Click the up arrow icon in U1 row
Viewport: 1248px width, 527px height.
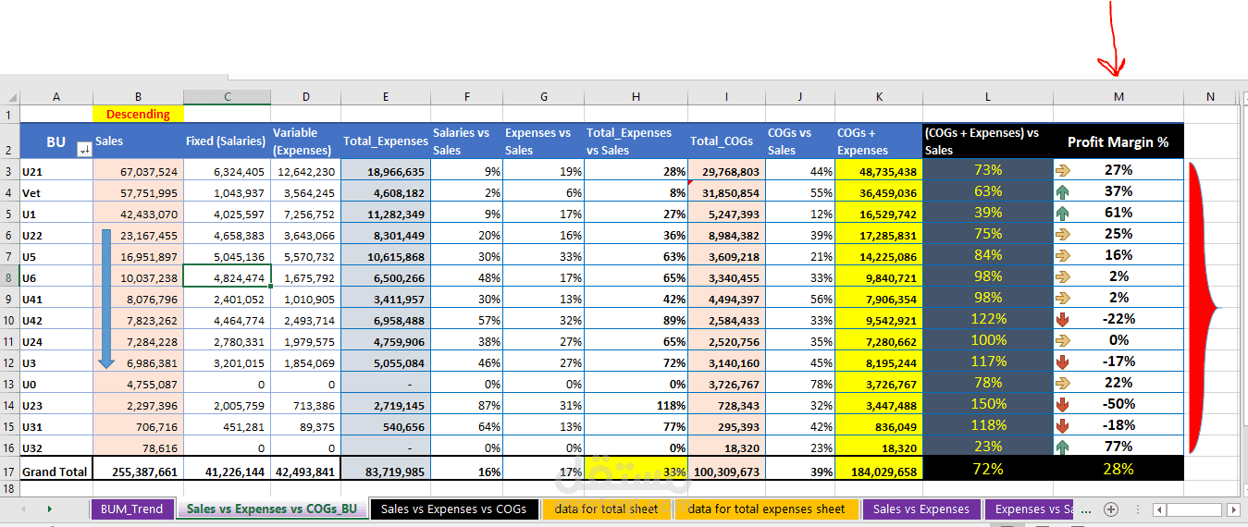(x=1062, y=213)
